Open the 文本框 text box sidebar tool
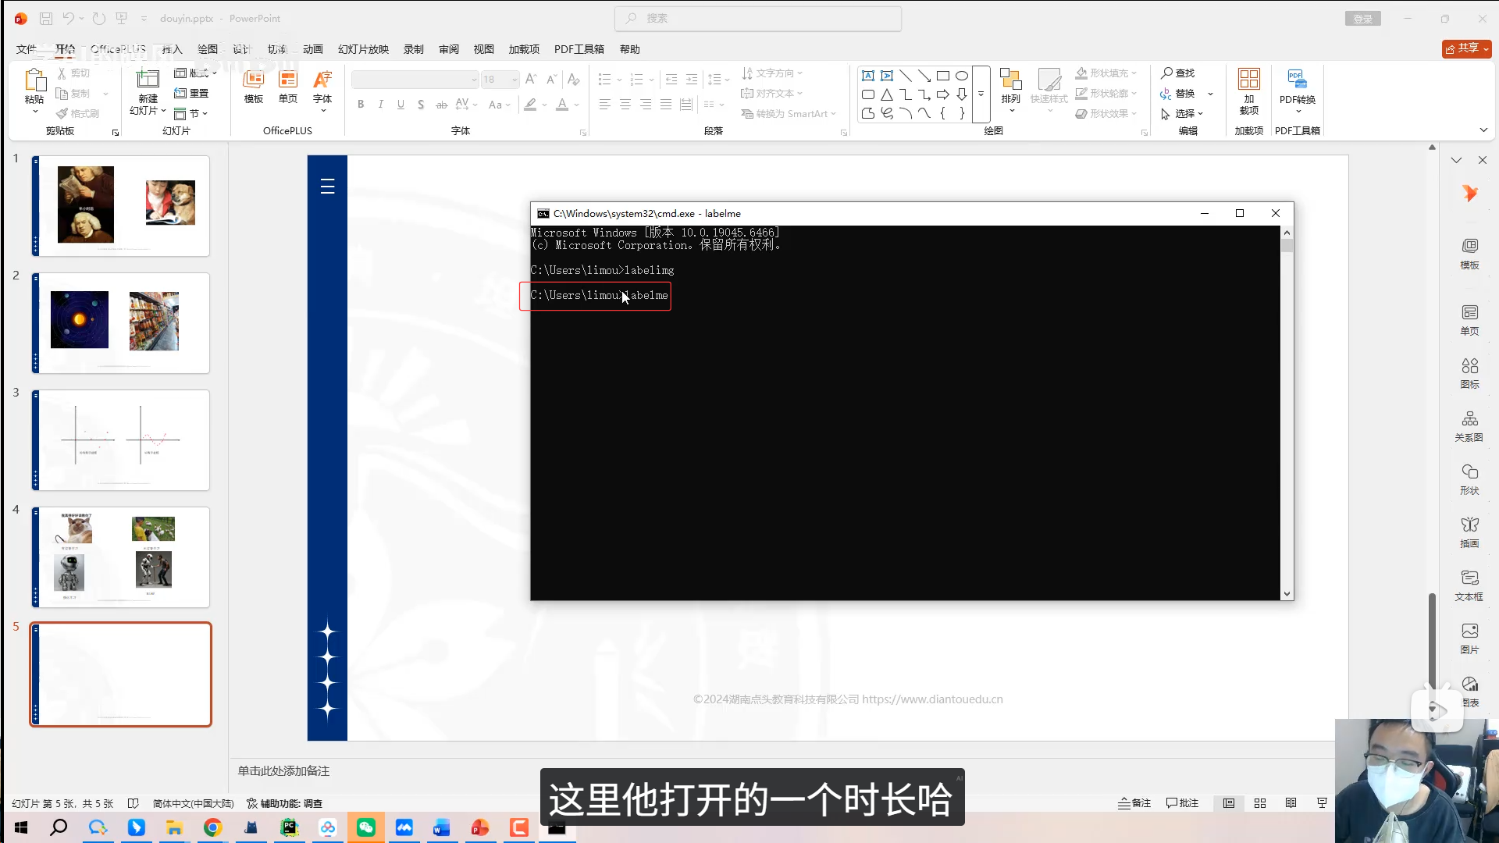The width and height of the screenshot is (1499, 843). (x=1469, y=585)
